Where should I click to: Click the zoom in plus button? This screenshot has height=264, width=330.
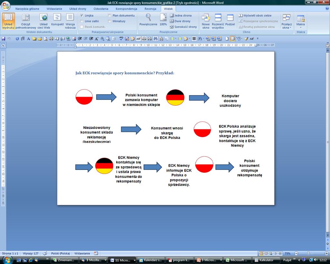(327, 253)
